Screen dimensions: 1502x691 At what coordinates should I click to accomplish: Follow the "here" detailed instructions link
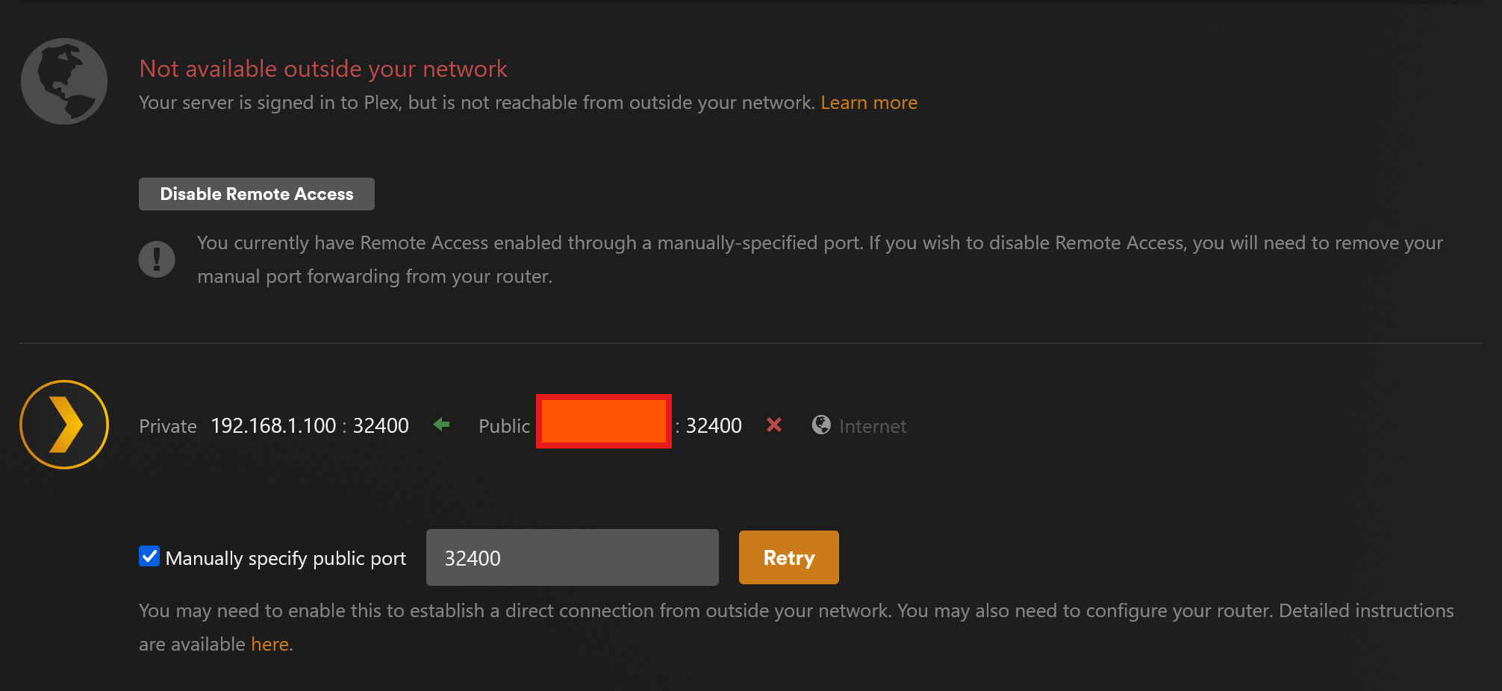[x=269, y=644]
